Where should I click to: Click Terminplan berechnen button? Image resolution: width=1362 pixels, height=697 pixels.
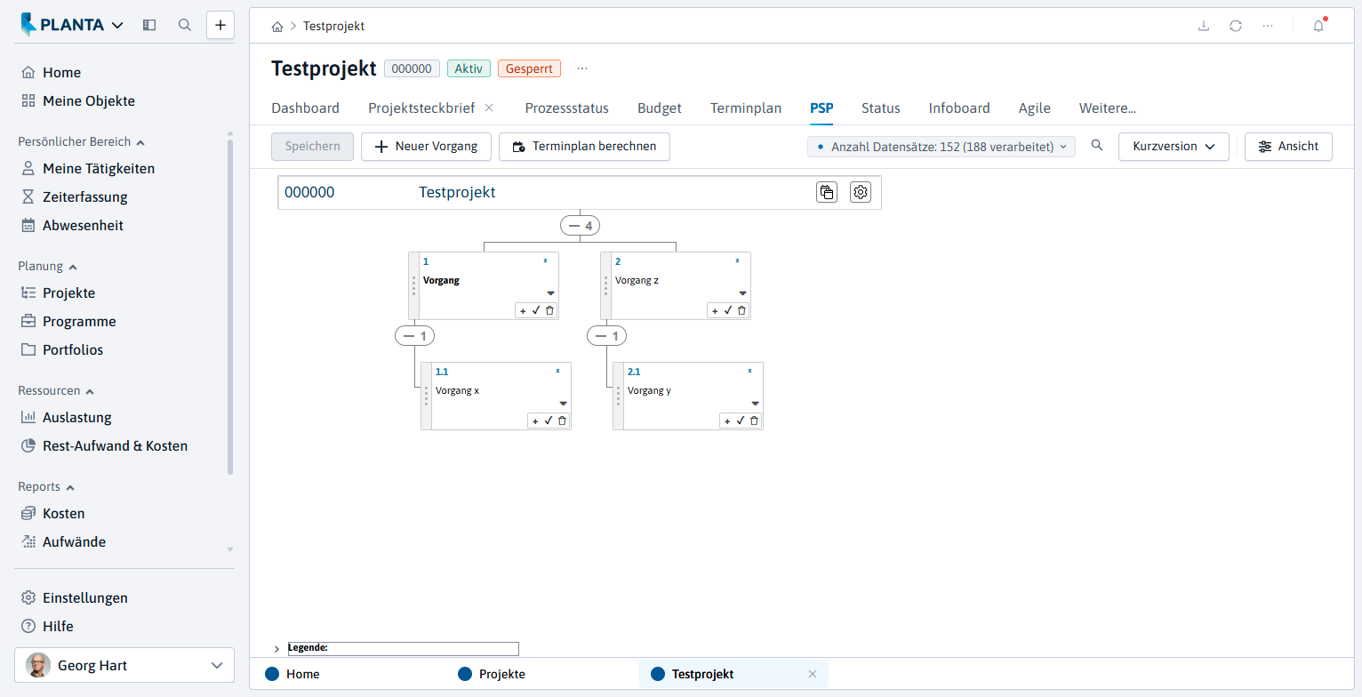click(584, 147)
